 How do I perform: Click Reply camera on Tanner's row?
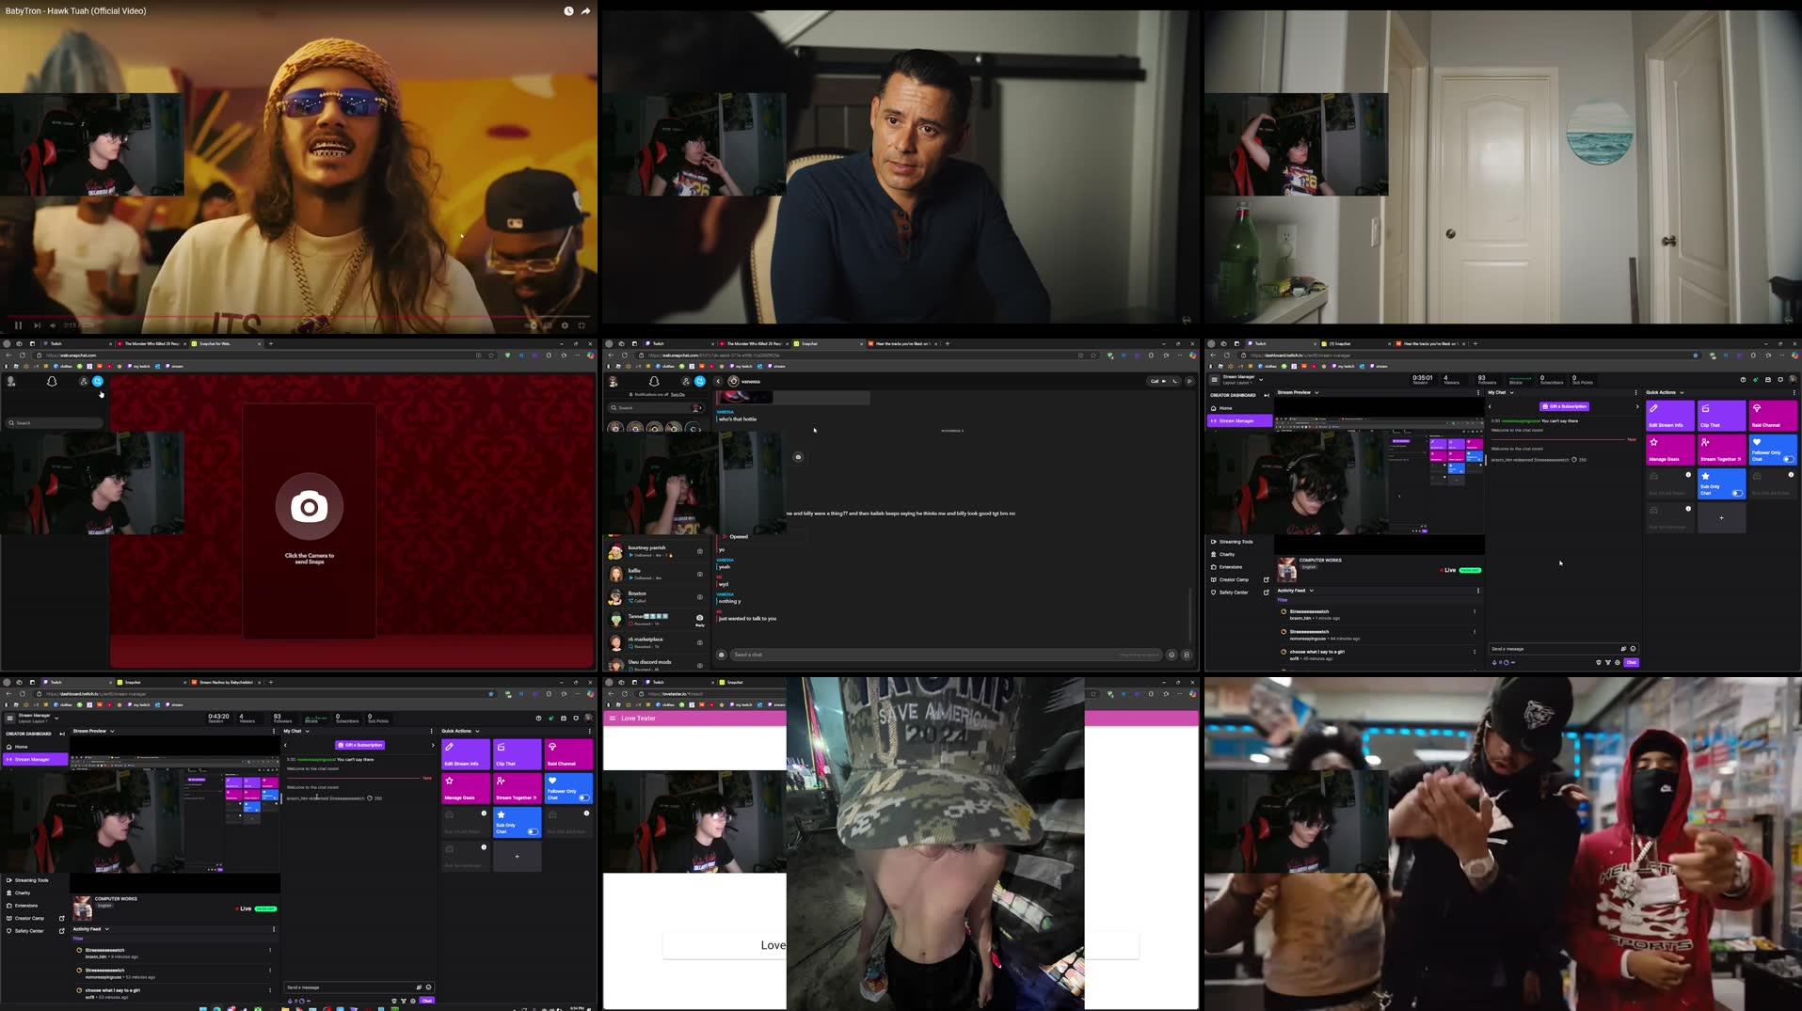click(x=699, y=620)
